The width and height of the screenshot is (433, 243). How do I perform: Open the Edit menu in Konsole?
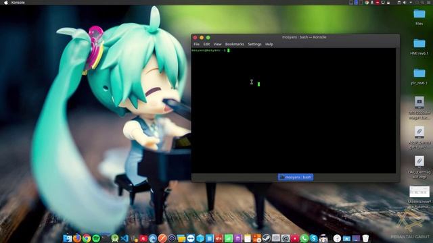[x=206, y=44]
